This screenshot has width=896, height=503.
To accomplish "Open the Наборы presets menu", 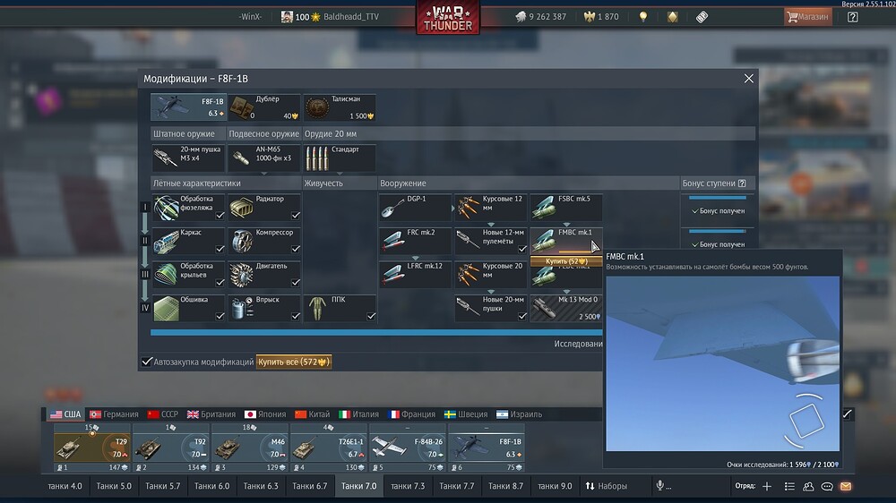I will coord(607,486).
